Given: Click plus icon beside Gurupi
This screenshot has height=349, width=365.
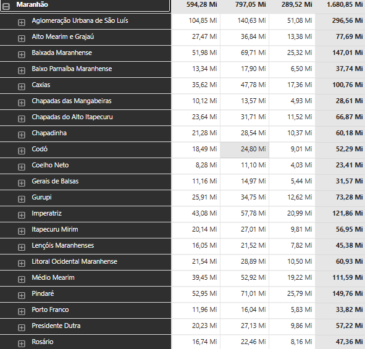Looking at the screenshot, I should pyautogui.click(x=22, y=199).
